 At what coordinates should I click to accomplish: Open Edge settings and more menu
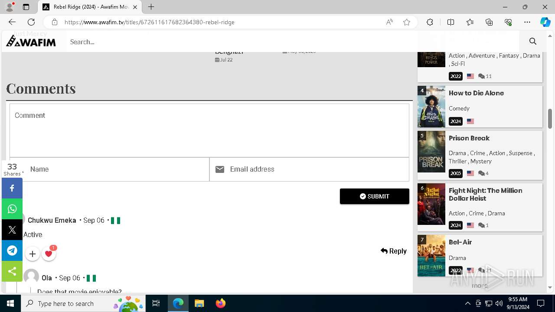click(x=527, y=22)
